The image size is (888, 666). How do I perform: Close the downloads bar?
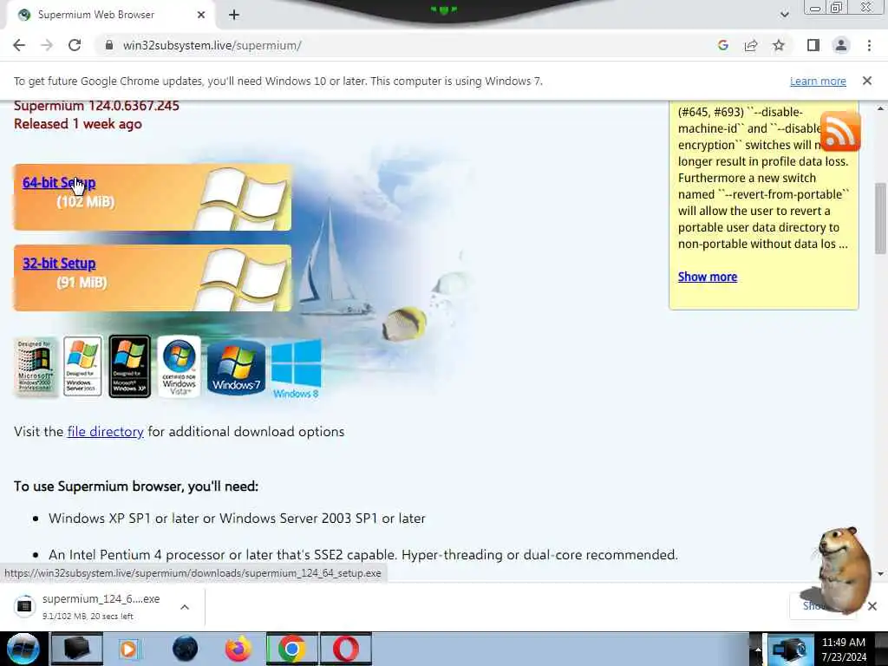(872, 606)
